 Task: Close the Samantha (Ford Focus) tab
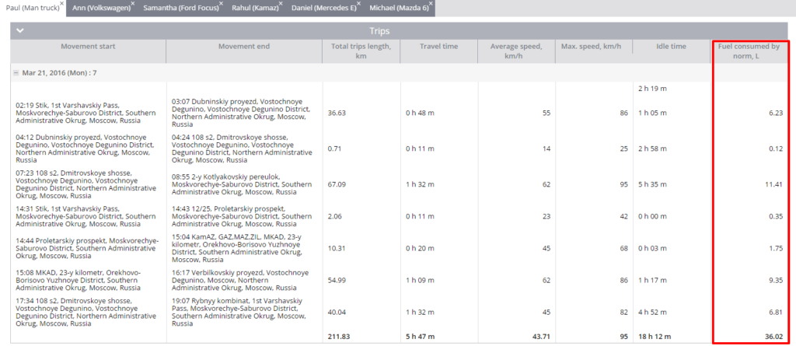tap(221, 4)
